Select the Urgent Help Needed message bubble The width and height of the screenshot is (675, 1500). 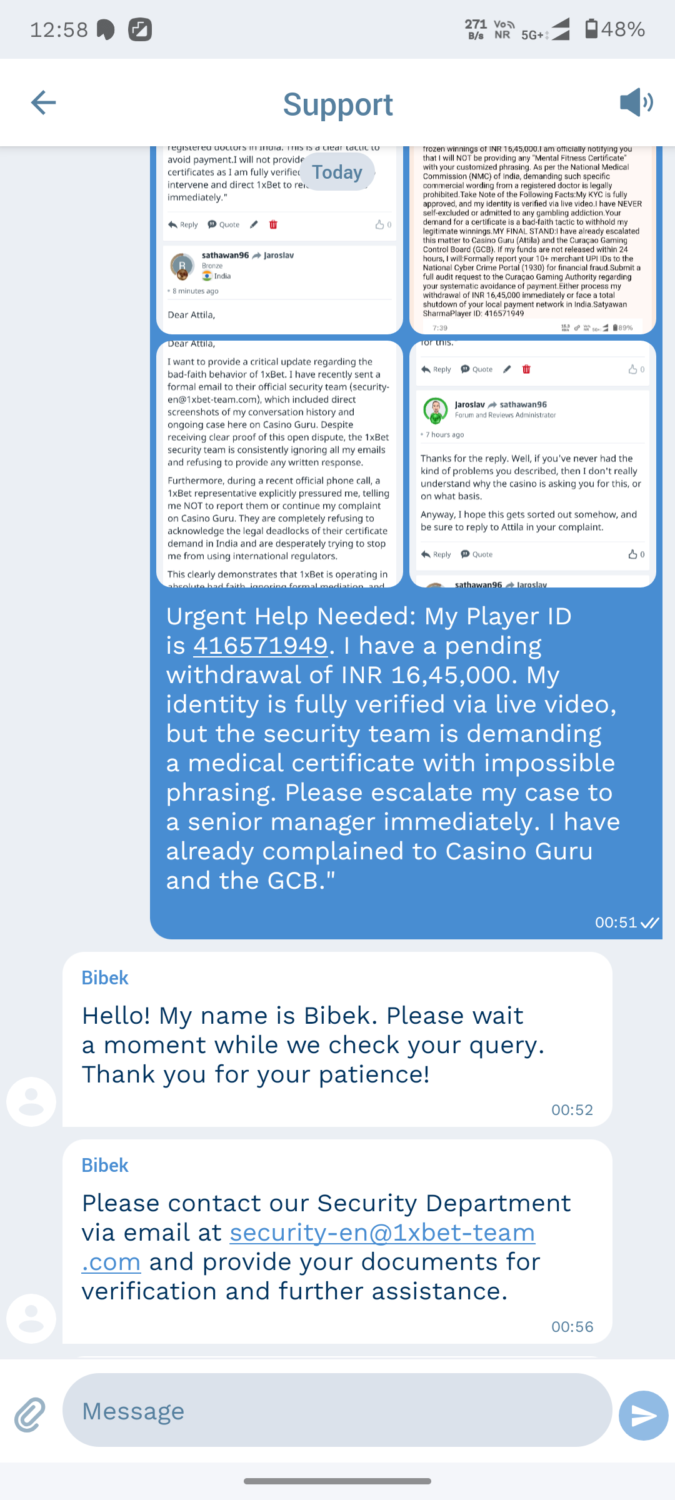pos(406,762)
